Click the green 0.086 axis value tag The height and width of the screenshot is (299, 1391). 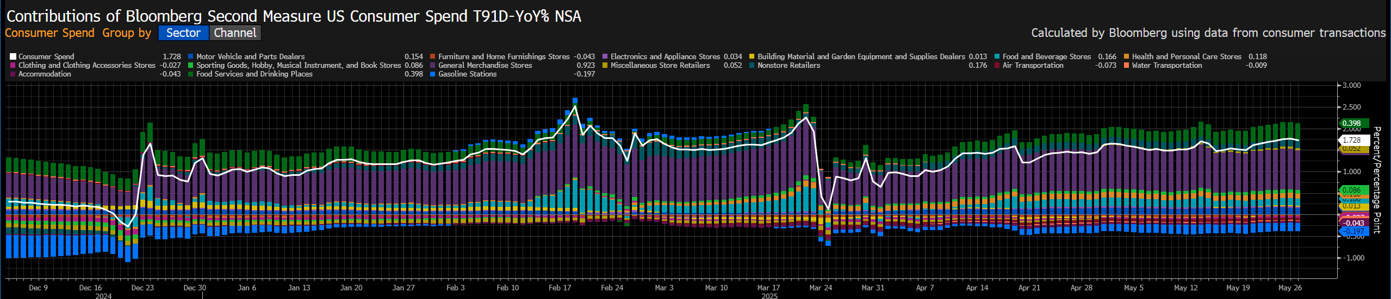pos(1353,190)
